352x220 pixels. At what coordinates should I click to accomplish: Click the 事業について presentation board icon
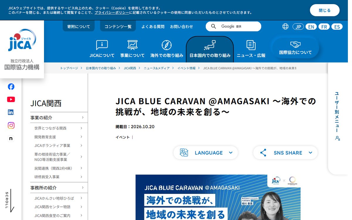point(132,45)
